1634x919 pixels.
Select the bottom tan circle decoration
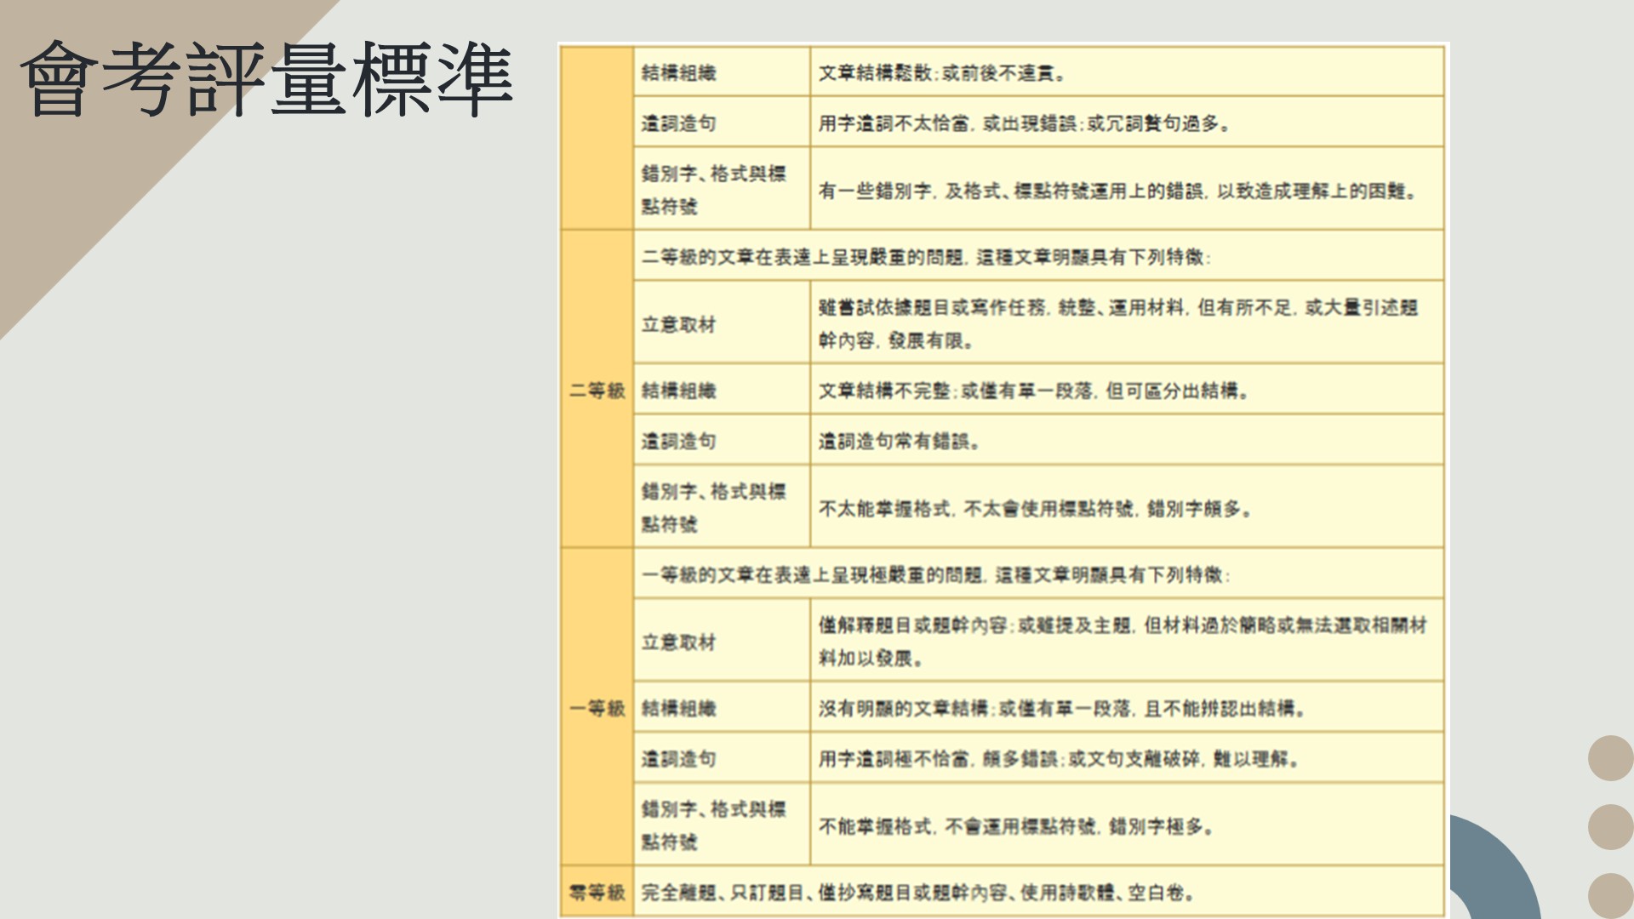point(1610,895)
